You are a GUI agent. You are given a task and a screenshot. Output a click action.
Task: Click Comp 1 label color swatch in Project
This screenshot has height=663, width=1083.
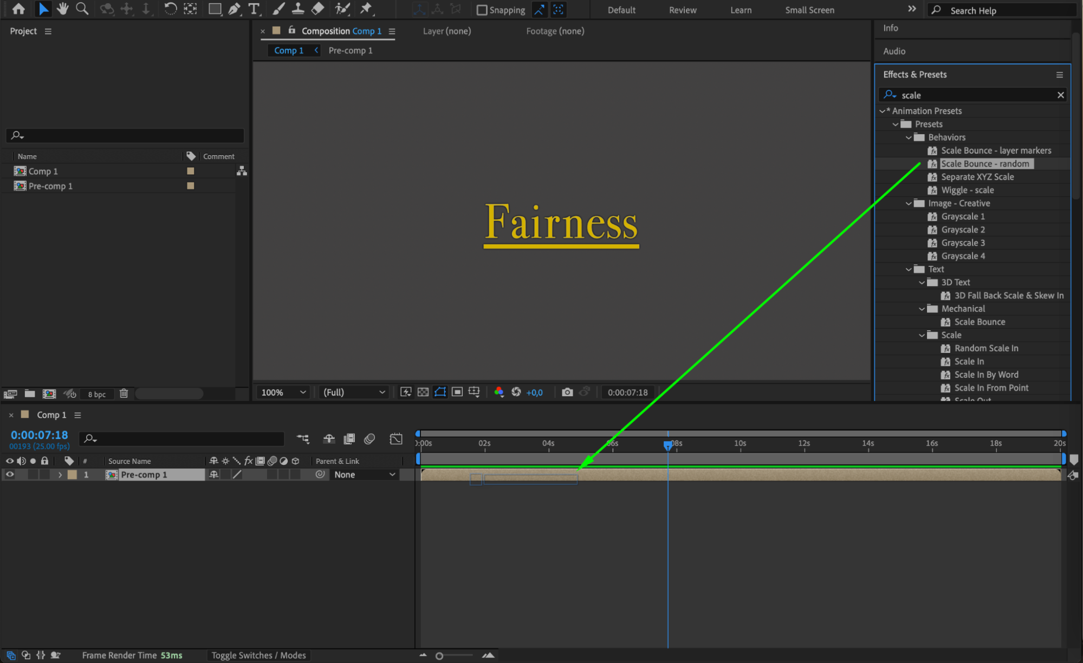coord(190,171)
